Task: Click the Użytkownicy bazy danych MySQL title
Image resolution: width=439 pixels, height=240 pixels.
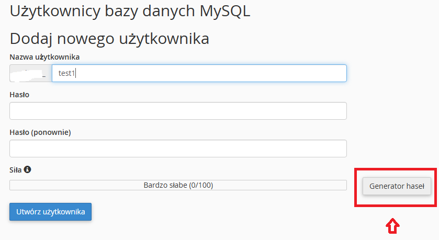Action: 130,11
